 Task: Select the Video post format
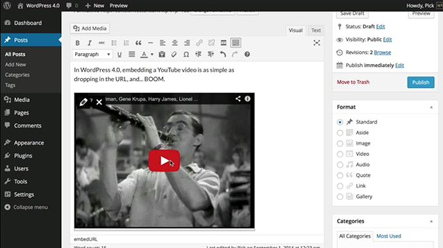(x=340, y=154)
